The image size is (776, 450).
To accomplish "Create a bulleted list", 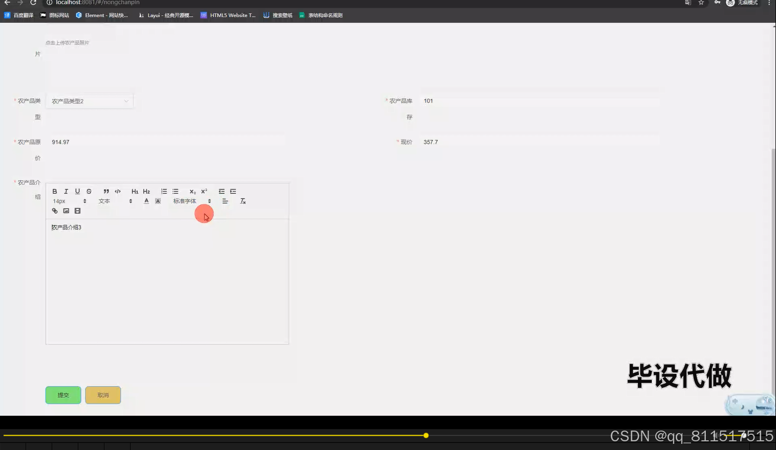I will [x=175, y=191].
